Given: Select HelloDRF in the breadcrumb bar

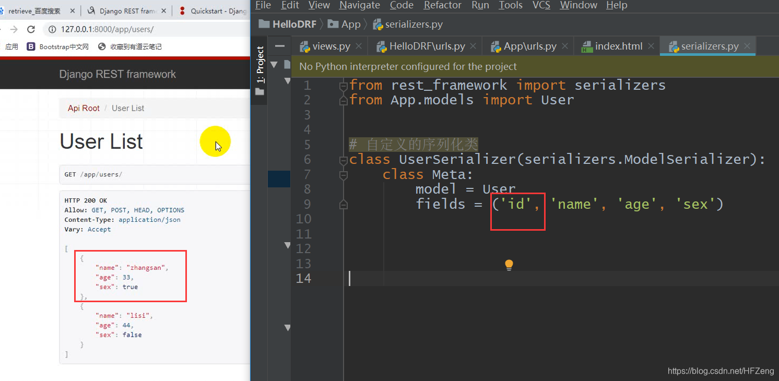Looking at the screenshot, I should 287,24.
